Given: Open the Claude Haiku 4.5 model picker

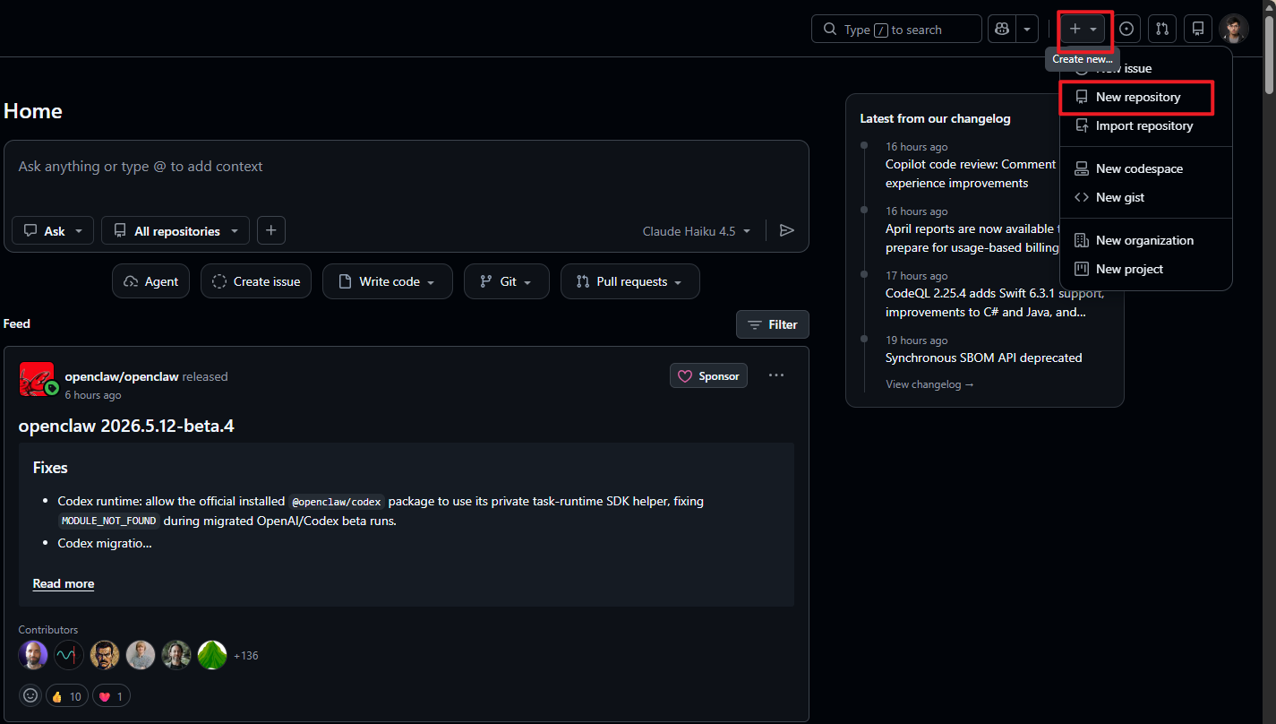Looking at the screenshot, I should click(x=697, y=231).
